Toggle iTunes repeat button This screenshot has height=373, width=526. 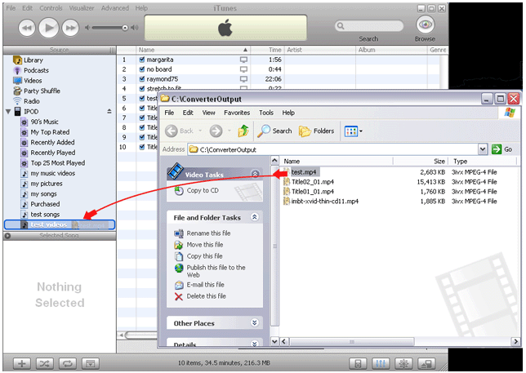(68, 364)
